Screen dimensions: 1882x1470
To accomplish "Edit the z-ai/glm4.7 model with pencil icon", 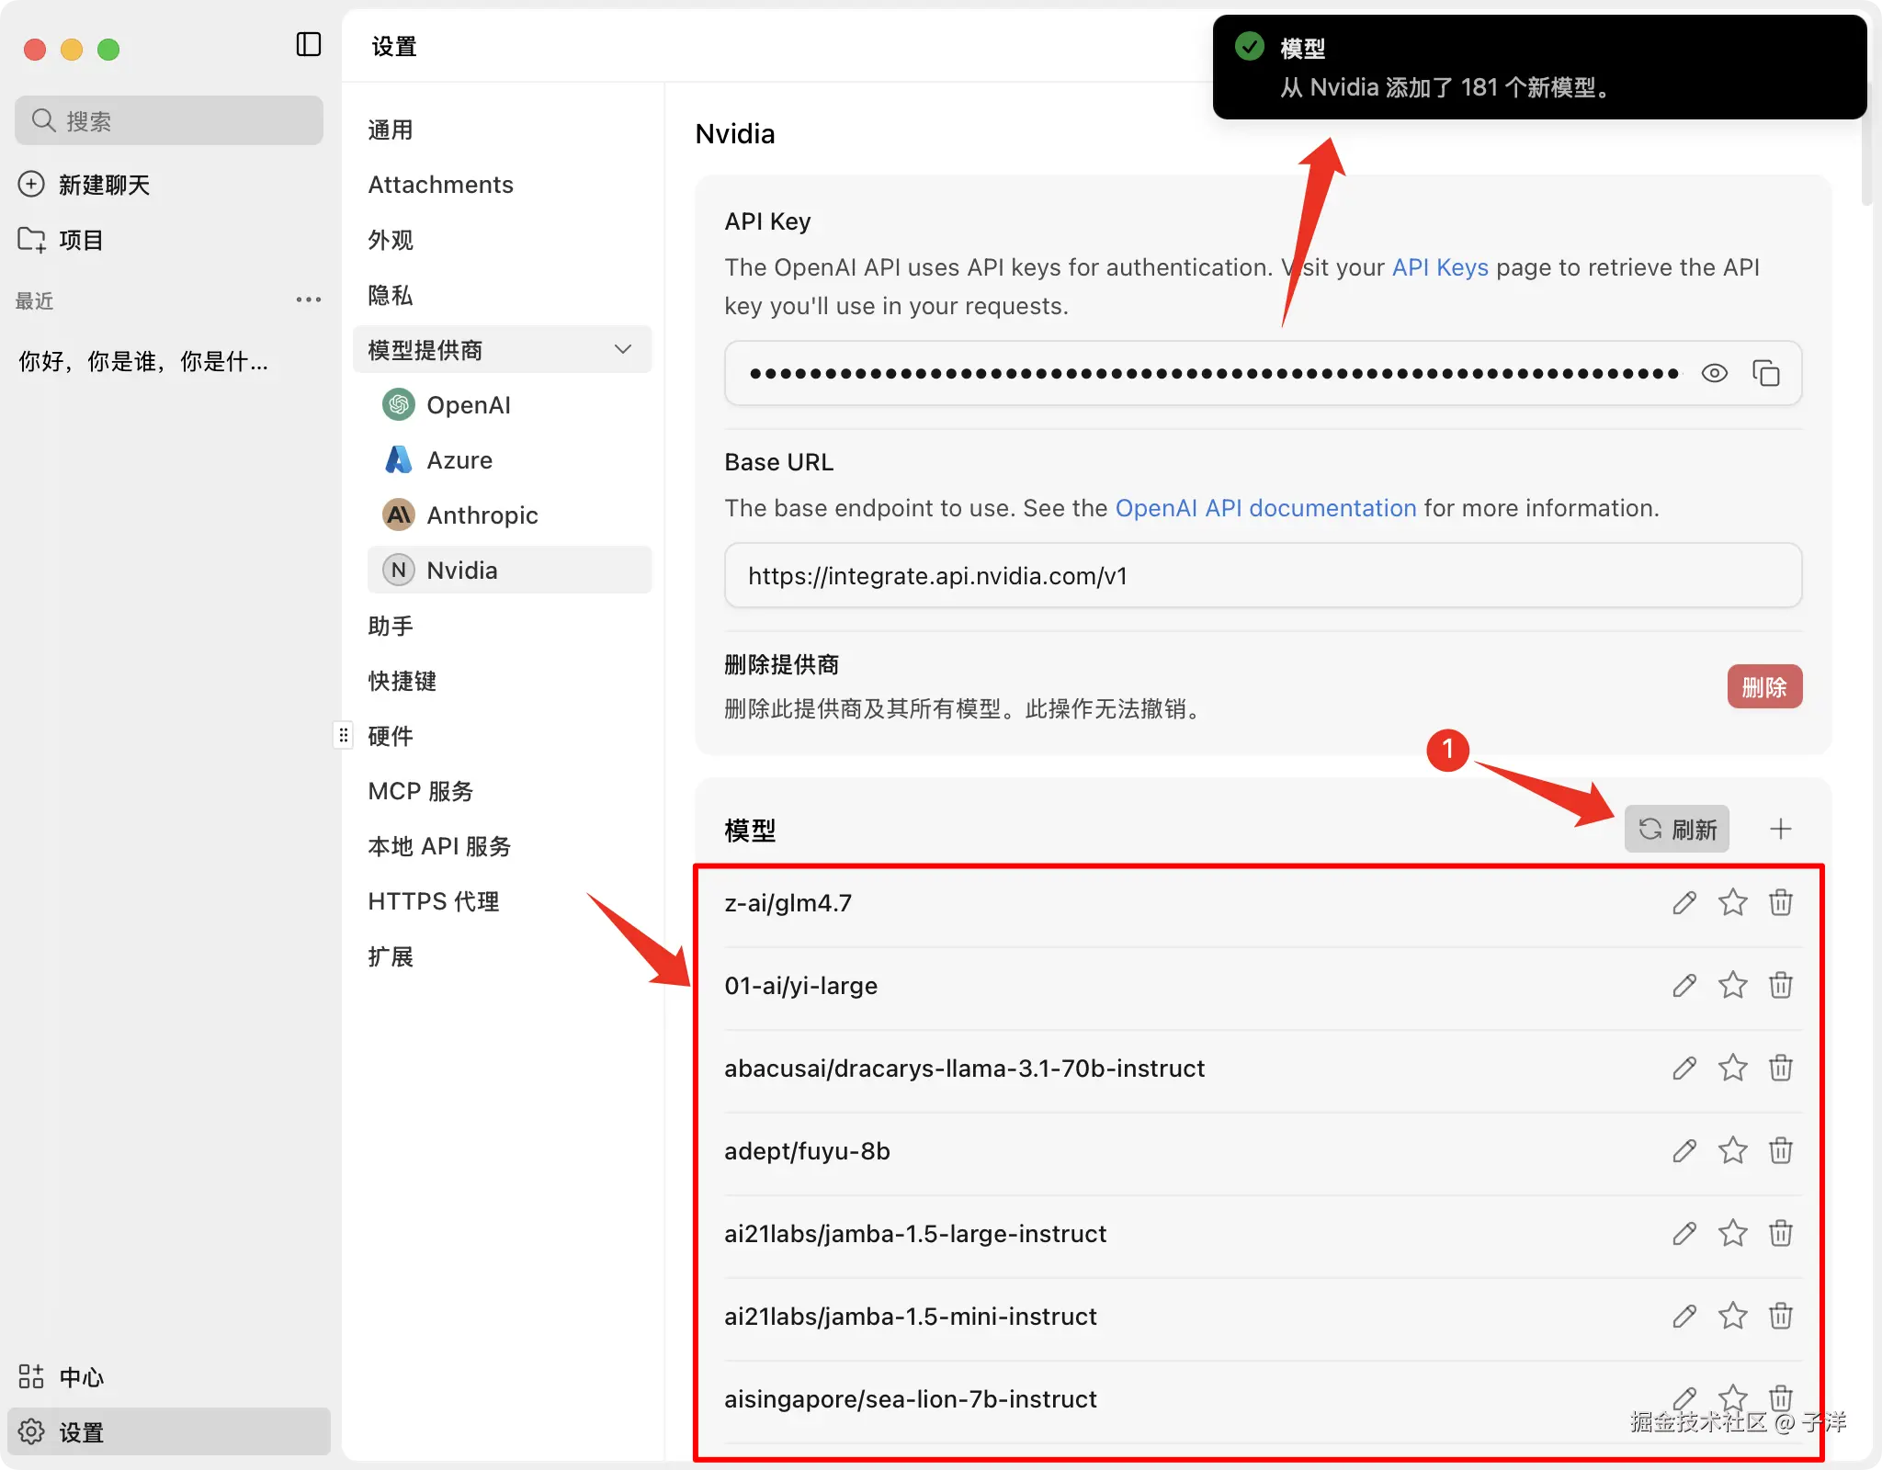I will 1684,902.
